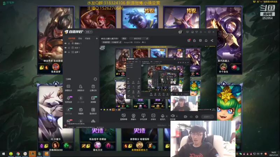This screenshot has width=280, height=157.
Task: Hide the 文本 1 source with its eye icon
Action: tap(65, 48)
